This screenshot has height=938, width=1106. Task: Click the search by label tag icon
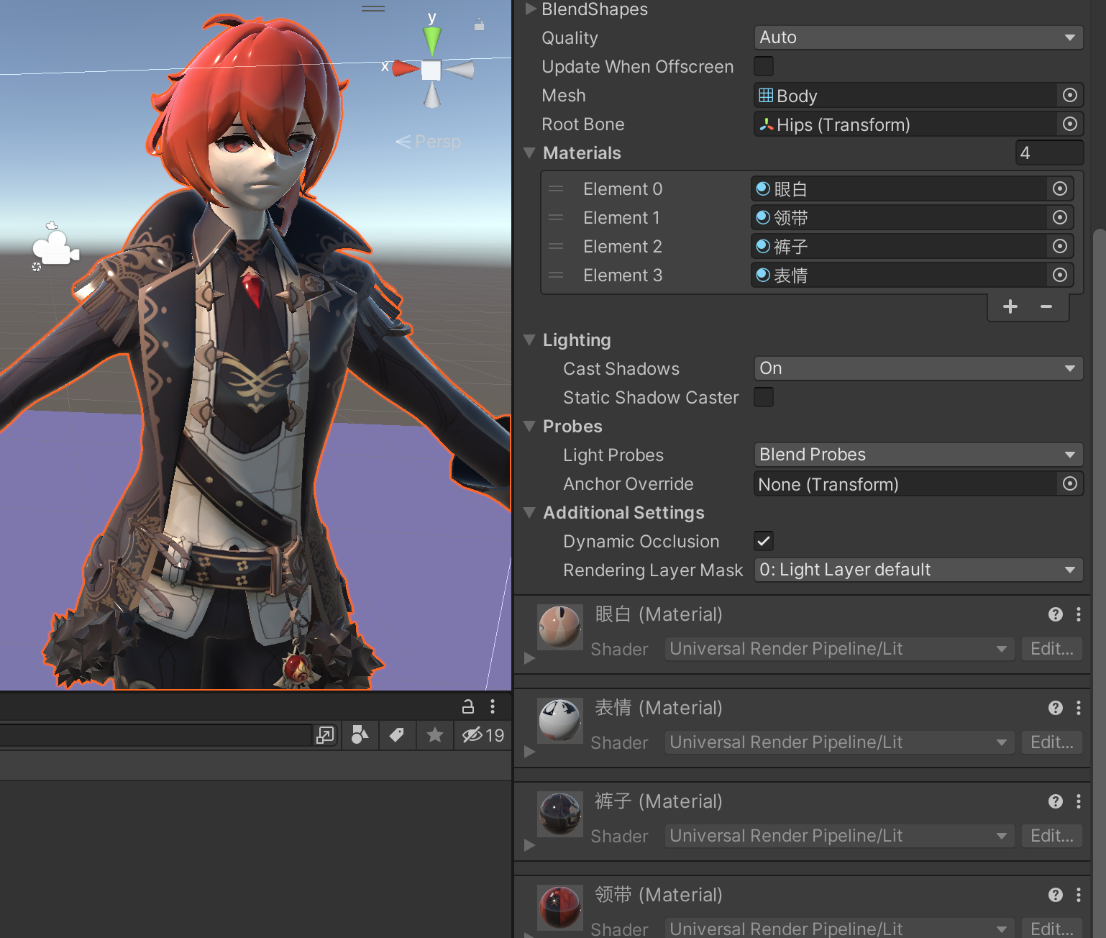[x=396, y=735]
